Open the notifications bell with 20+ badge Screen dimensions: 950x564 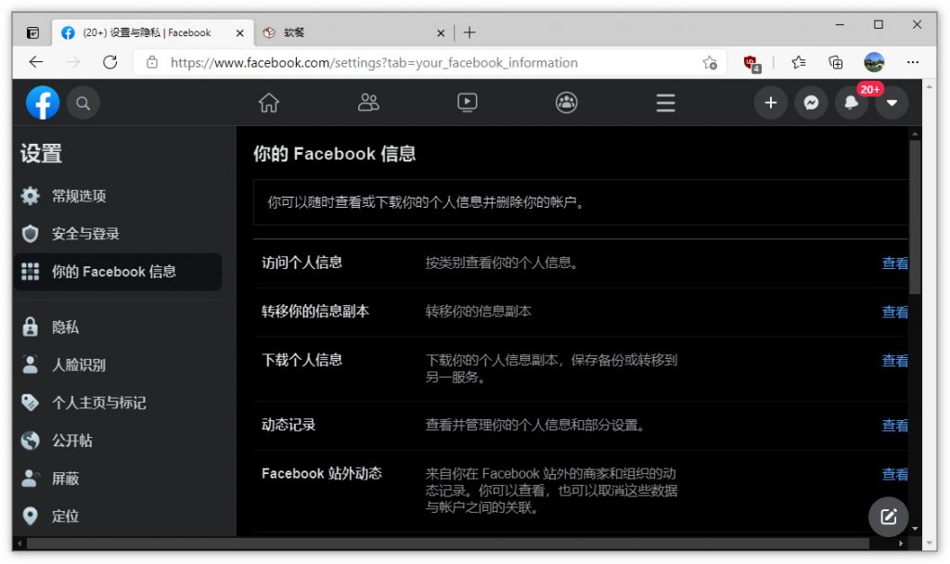coord(852,103)
